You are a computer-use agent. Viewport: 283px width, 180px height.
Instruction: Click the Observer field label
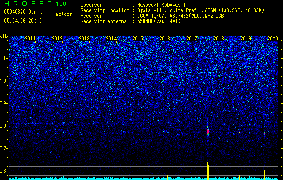click(91, 5)
